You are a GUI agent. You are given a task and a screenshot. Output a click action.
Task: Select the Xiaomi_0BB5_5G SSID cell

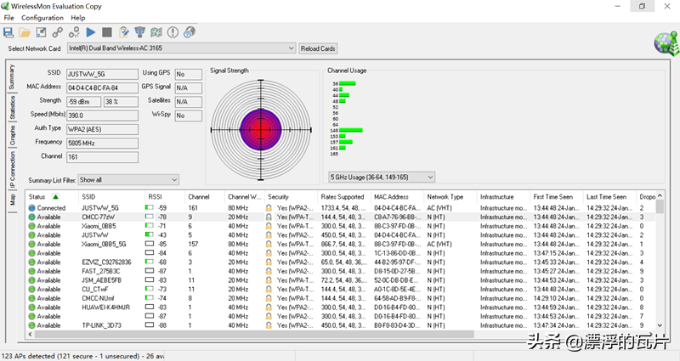tap(104, 244)
